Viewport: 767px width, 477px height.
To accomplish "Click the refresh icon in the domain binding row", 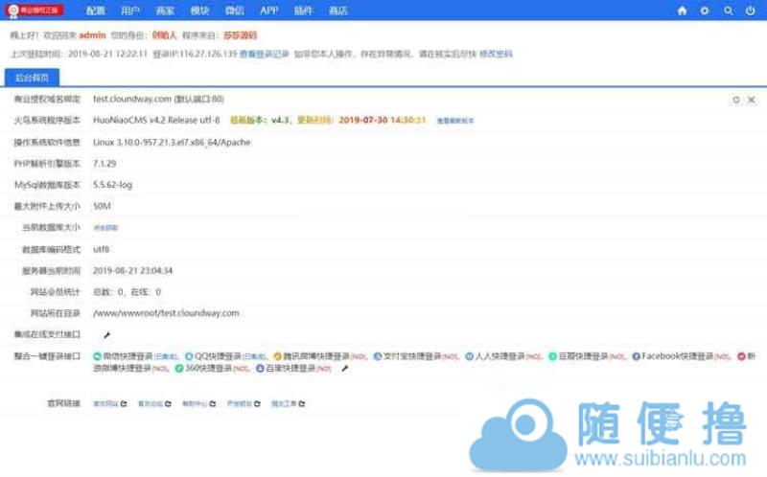I will point(735,99).
